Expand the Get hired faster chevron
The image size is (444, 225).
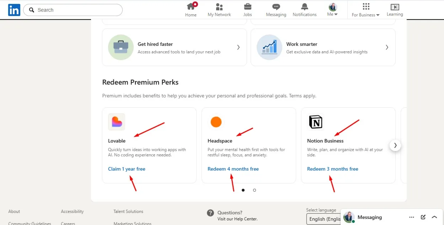[x=239, y=47]
